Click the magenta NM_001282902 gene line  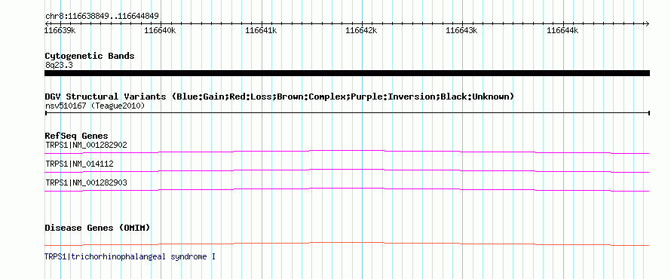347,152
